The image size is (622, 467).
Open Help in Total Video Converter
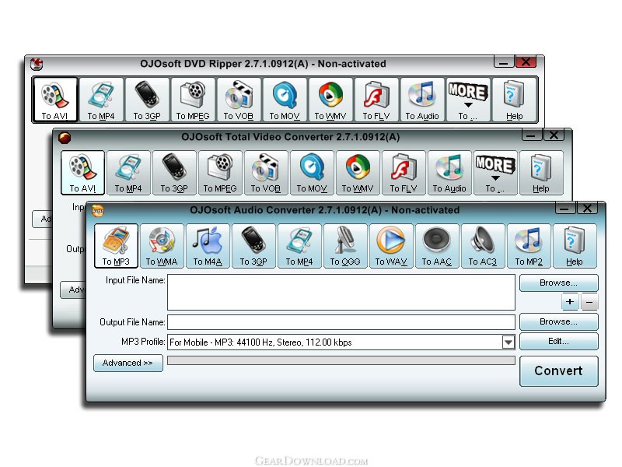coord(541,173)
